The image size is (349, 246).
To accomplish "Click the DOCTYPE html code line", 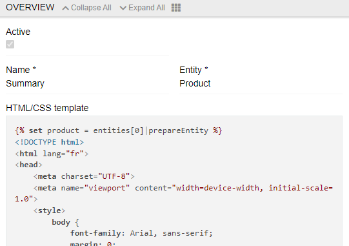I will (50, 142).
